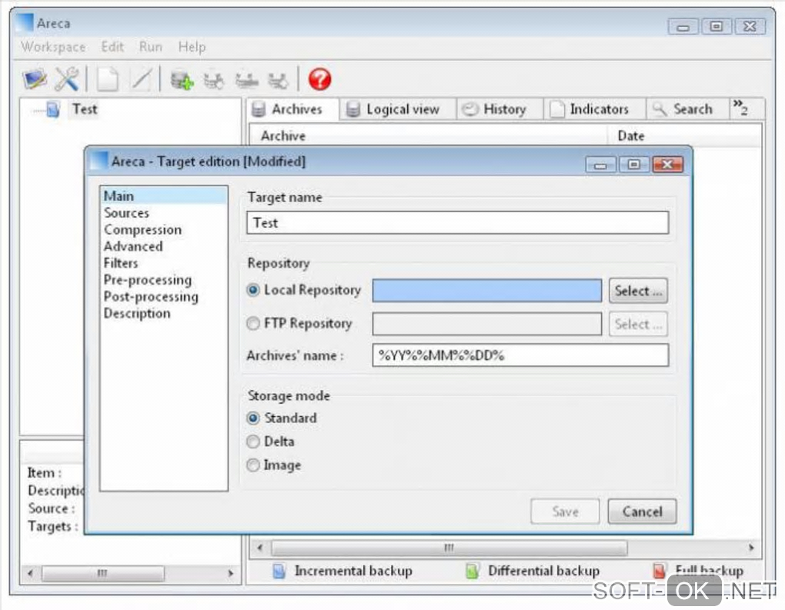Click the edit target pencil icon

(x=141, y=79)
